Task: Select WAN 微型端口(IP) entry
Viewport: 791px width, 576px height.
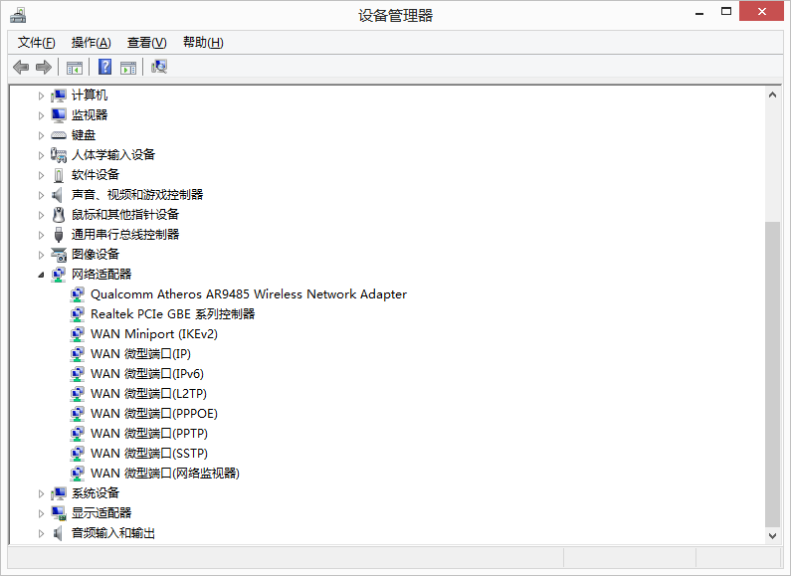Action: [140, 354]
